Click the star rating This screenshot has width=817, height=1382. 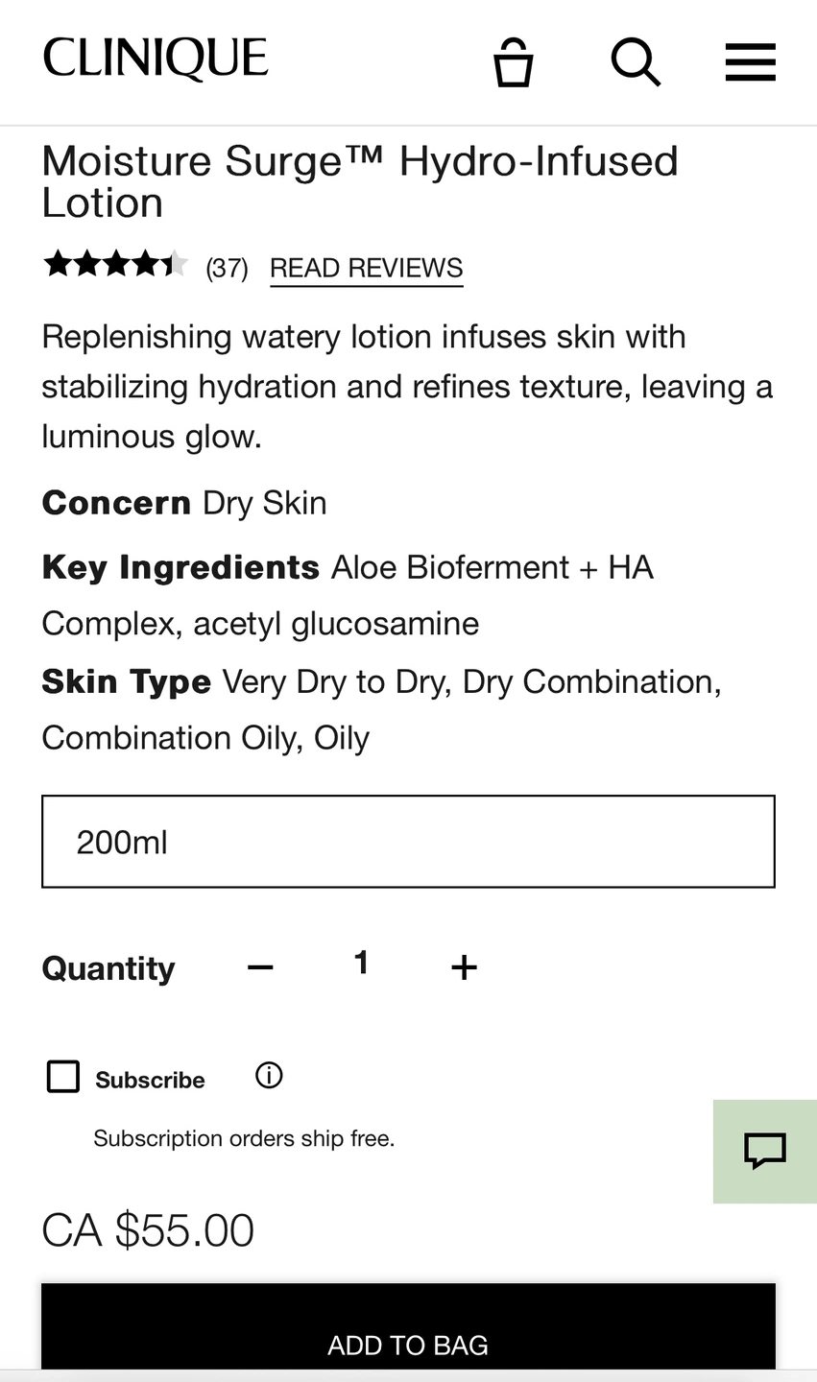115,264
